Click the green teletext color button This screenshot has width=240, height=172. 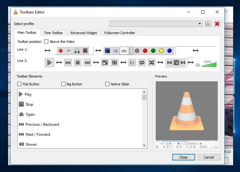153,51
